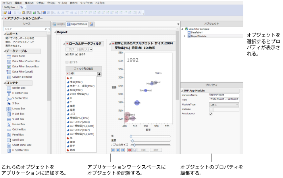Select V Center Box container object
This screenshot has height=178, width=283.
17,98
